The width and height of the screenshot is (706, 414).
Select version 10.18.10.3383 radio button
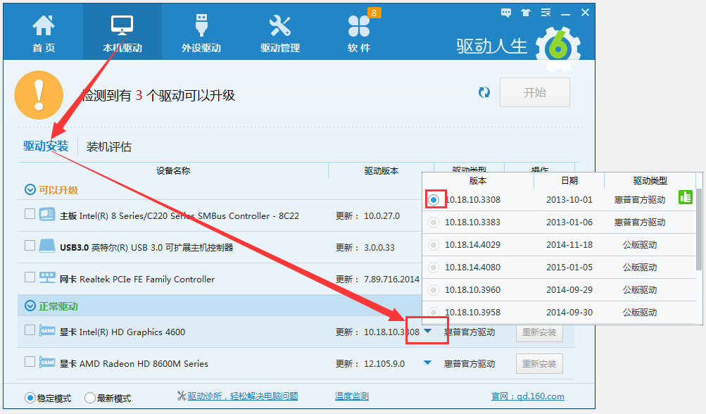434,222
